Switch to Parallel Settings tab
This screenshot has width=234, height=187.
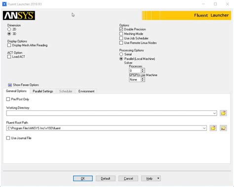[43, 91]
